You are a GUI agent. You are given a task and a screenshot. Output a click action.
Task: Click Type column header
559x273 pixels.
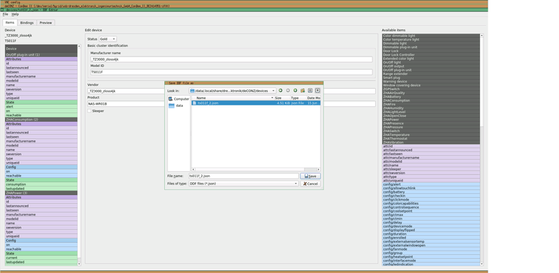[298, 98]
